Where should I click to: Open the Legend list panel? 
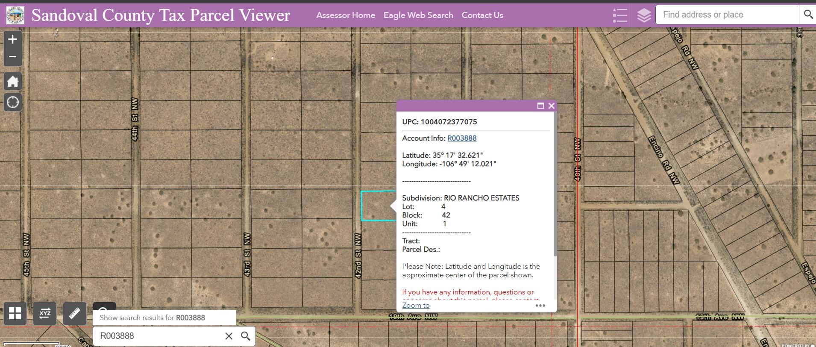pos(619,15)
